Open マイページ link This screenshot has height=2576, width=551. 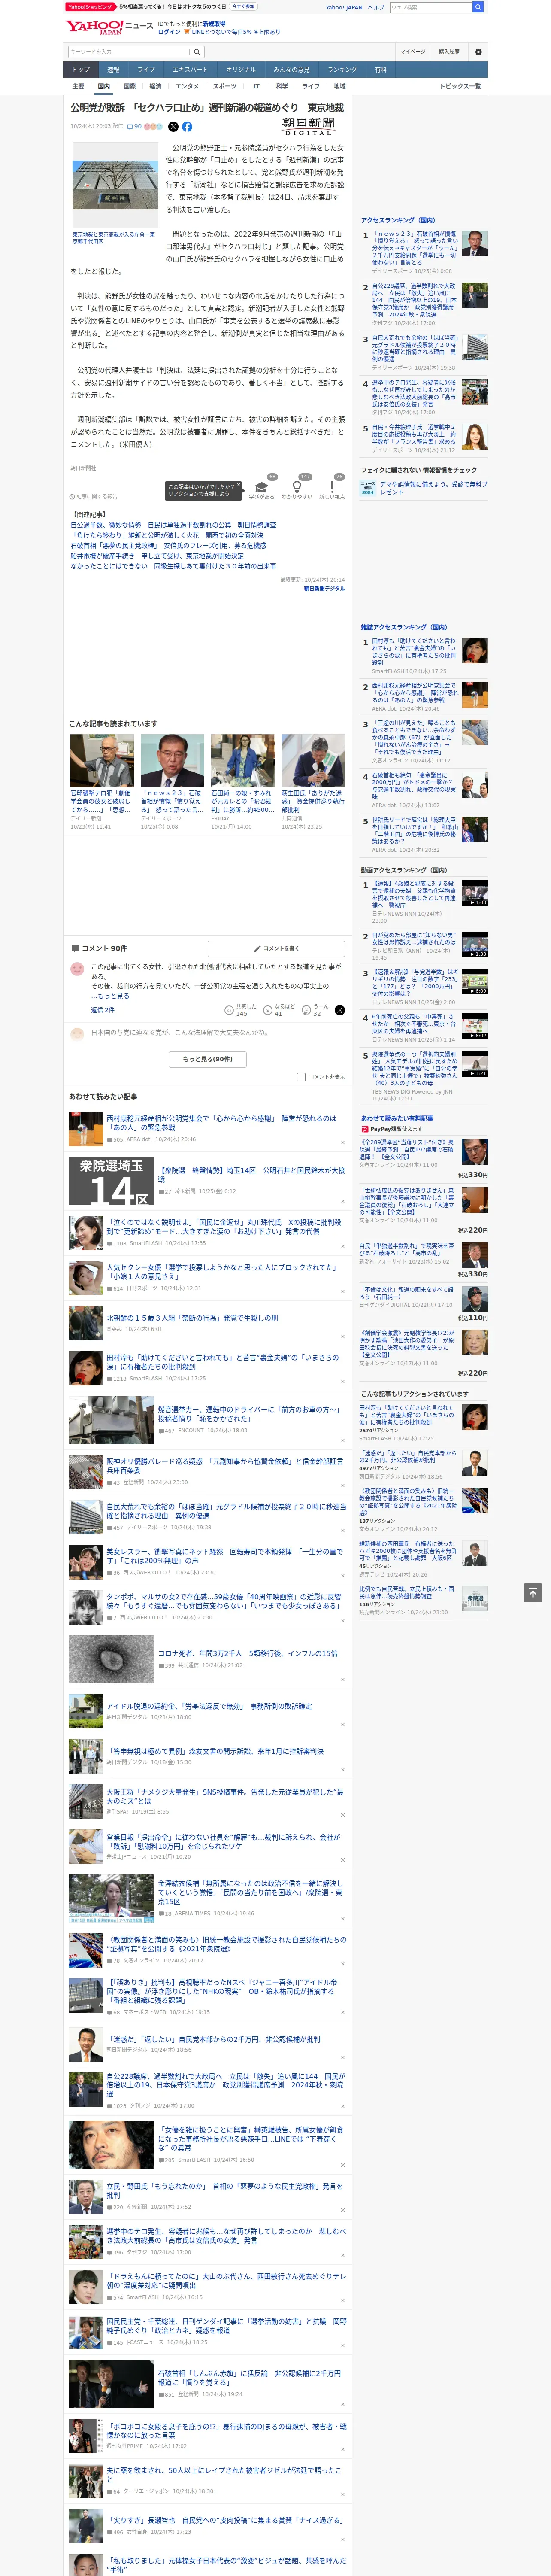[x=412, y=51]
